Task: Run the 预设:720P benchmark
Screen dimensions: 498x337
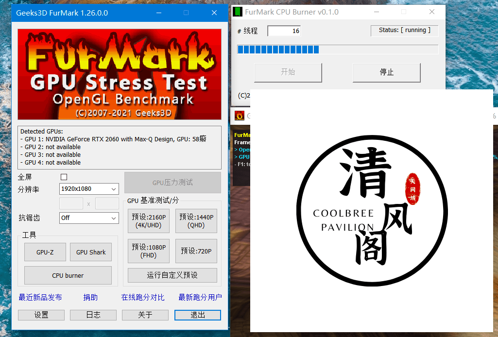Action: tap(196, 251)
